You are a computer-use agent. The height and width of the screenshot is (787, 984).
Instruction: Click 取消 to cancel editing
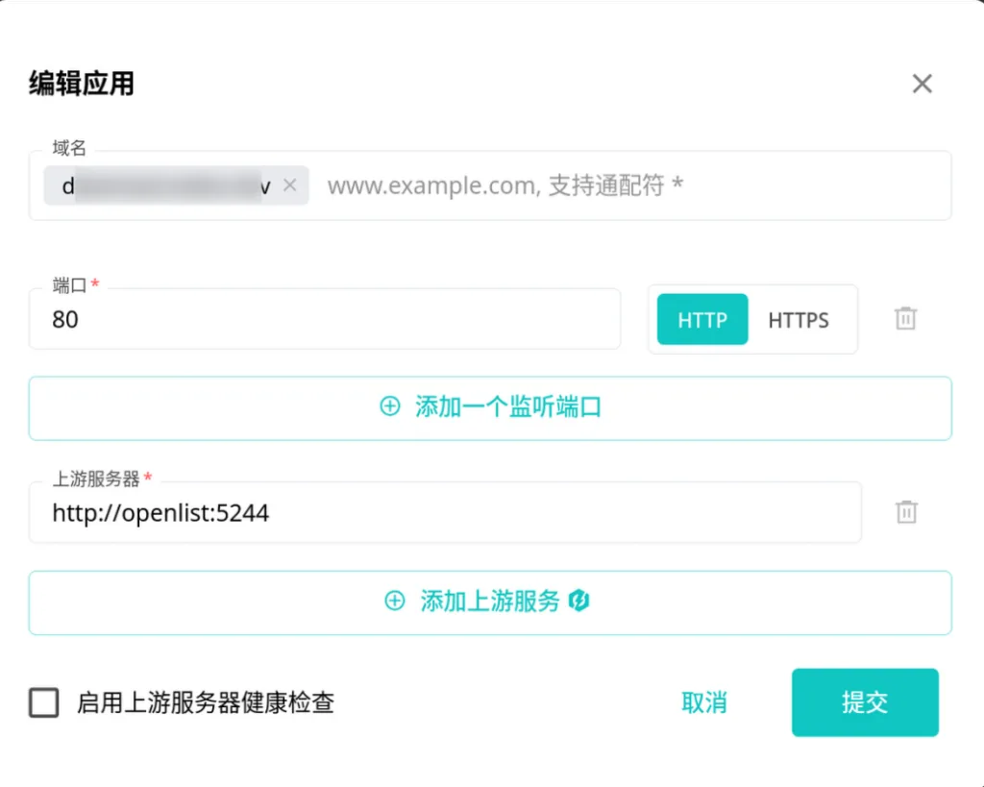click(x=703, y=702)
